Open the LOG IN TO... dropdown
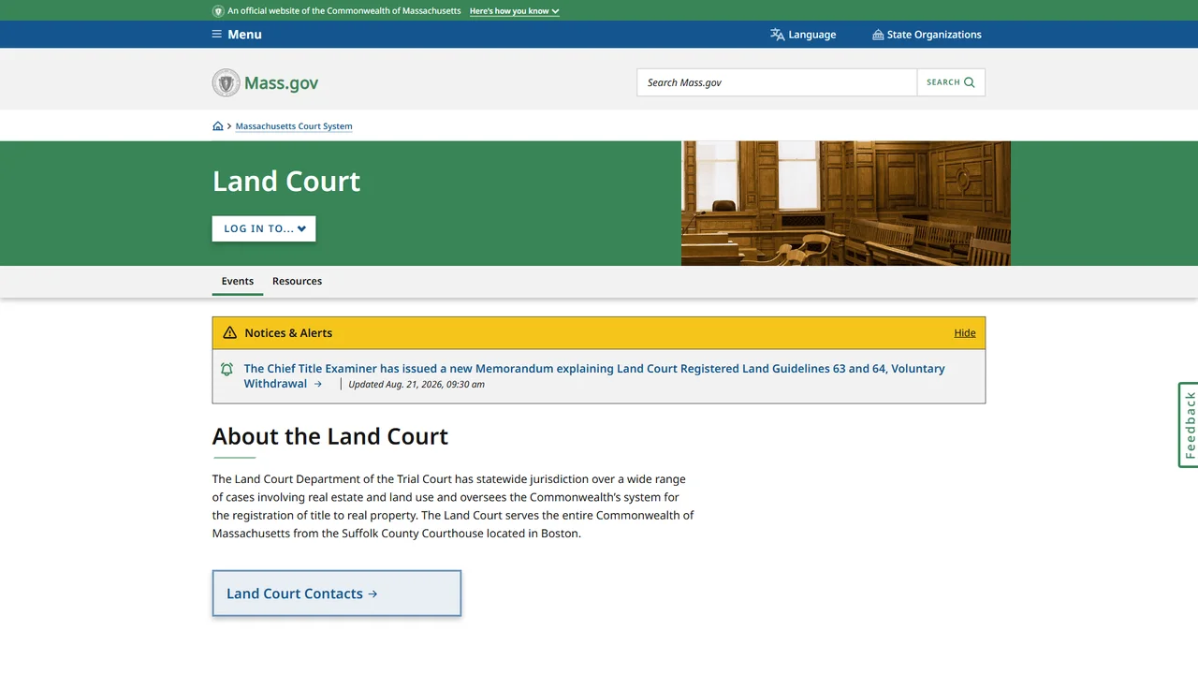Screen dimensions: 1198x674 coord(264,228)
